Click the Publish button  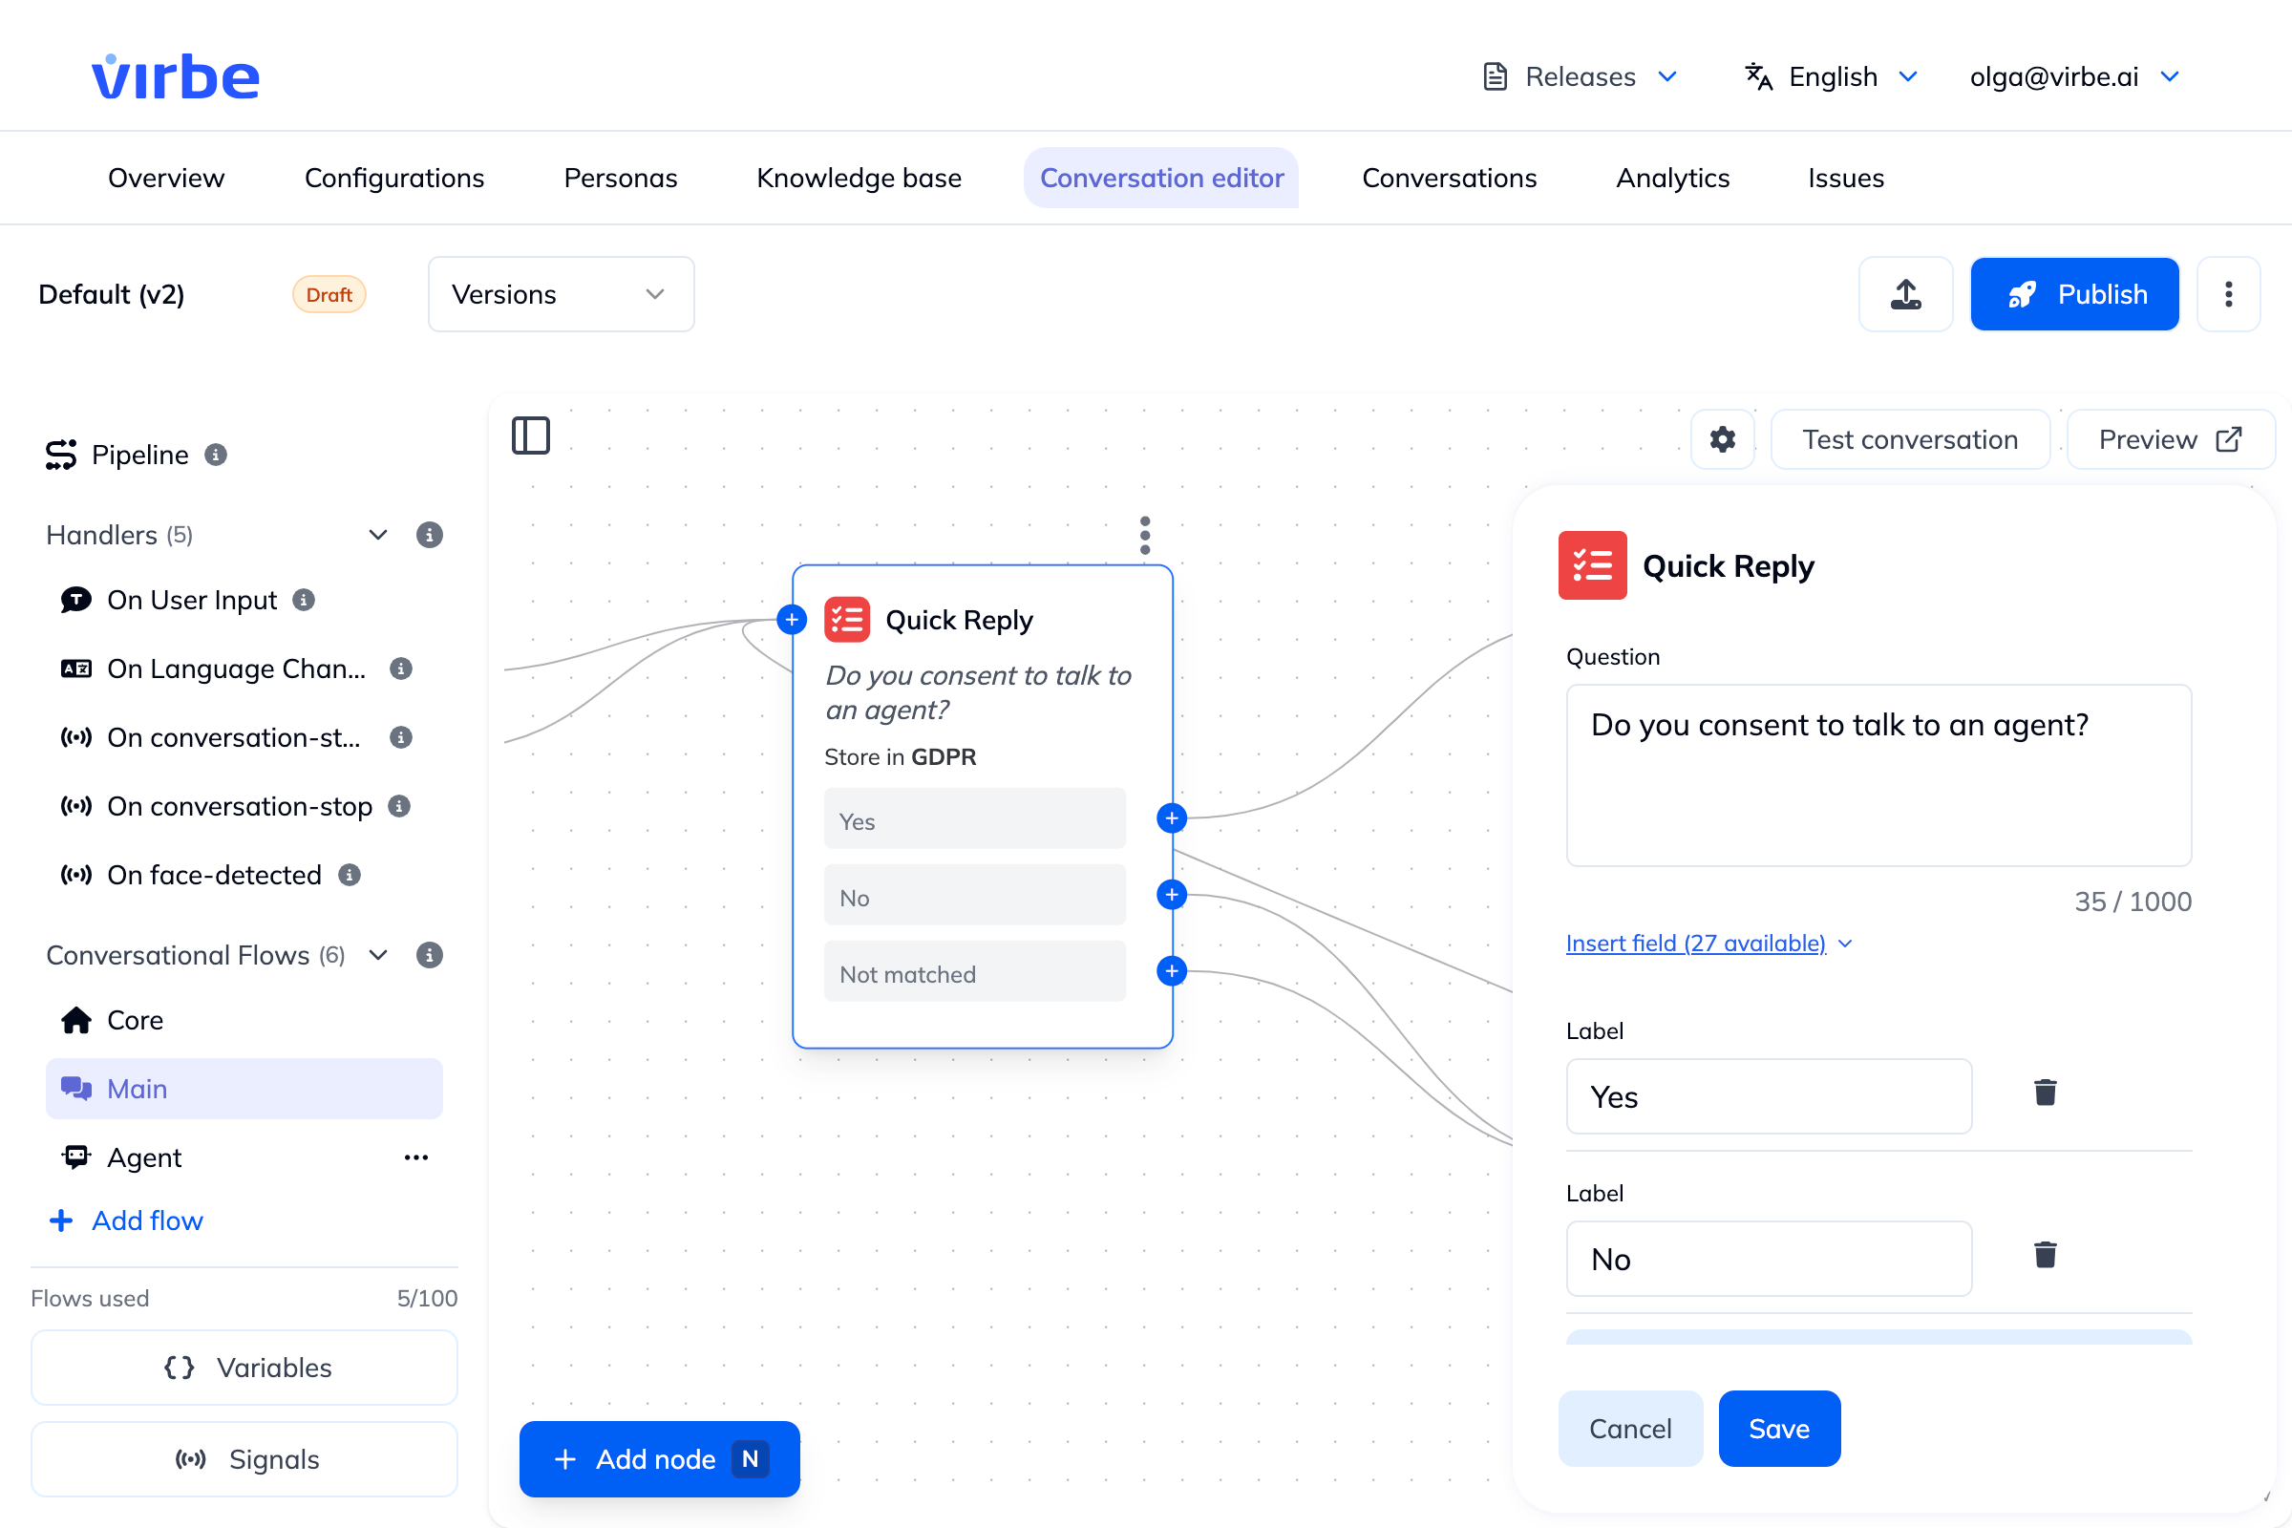tap(2074, 294)
